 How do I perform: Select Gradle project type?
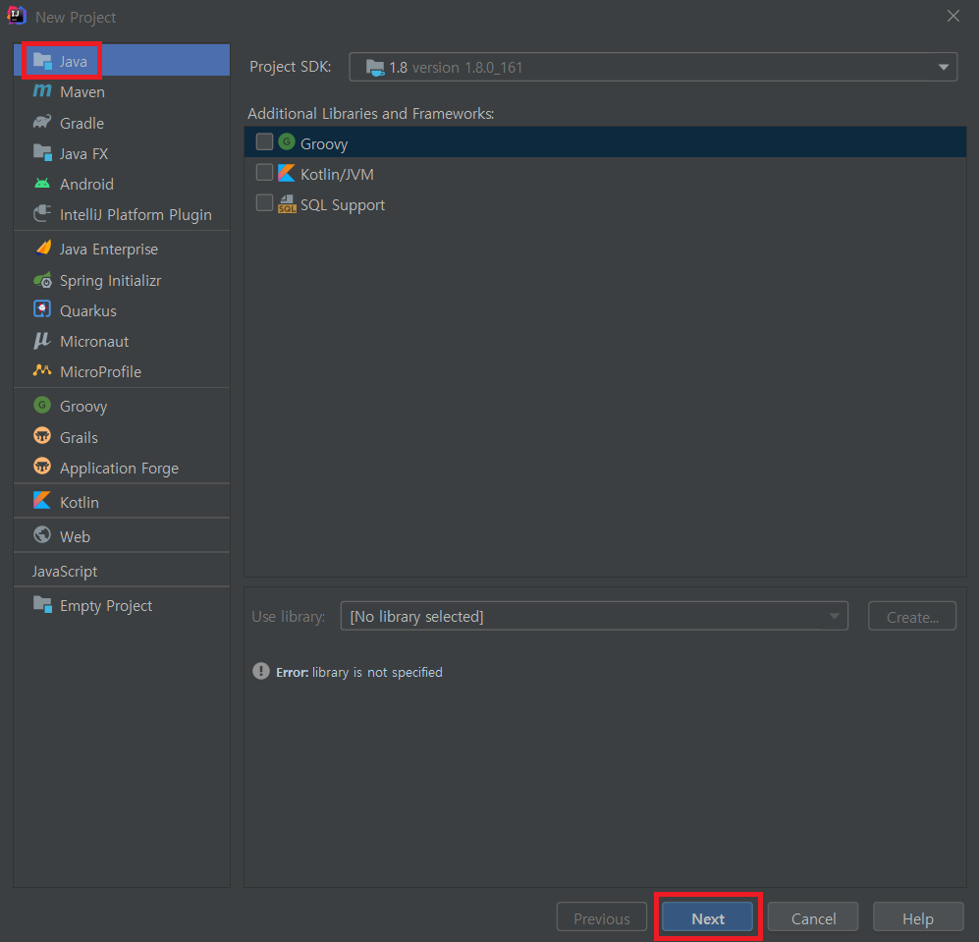122,123
